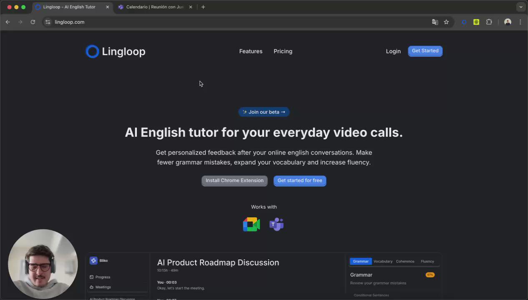Click the 'Works with' label
Screen dimensions: 528x300
click(x=264, y=207)
